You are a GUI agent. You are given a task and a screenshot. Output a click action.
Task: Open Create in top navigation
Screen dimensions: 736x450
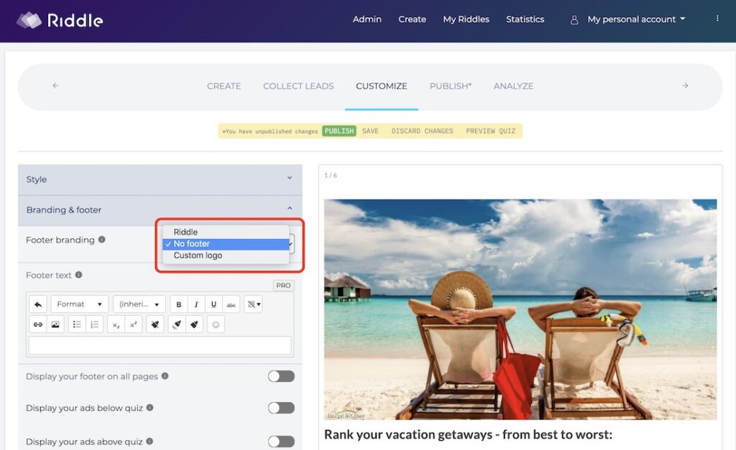point(412,19)
